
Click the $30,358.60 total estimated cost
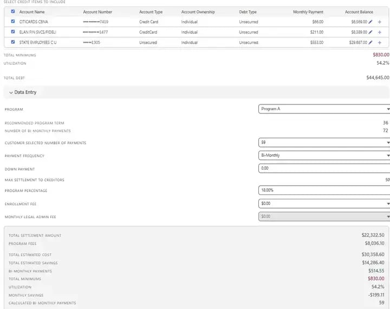pos(373,254)
